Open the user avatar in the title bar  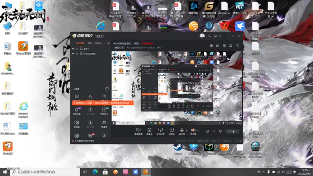[202, 36]
